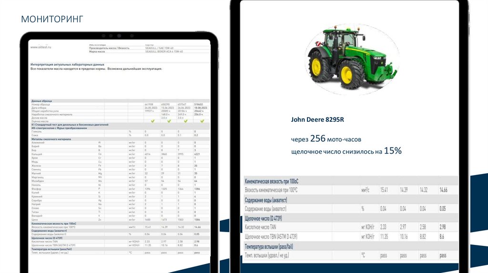Select 'Интерпретация актуальных лабораторных данных' heading
The height and width of the screenshot is (273, 488).
coord(67,65)
